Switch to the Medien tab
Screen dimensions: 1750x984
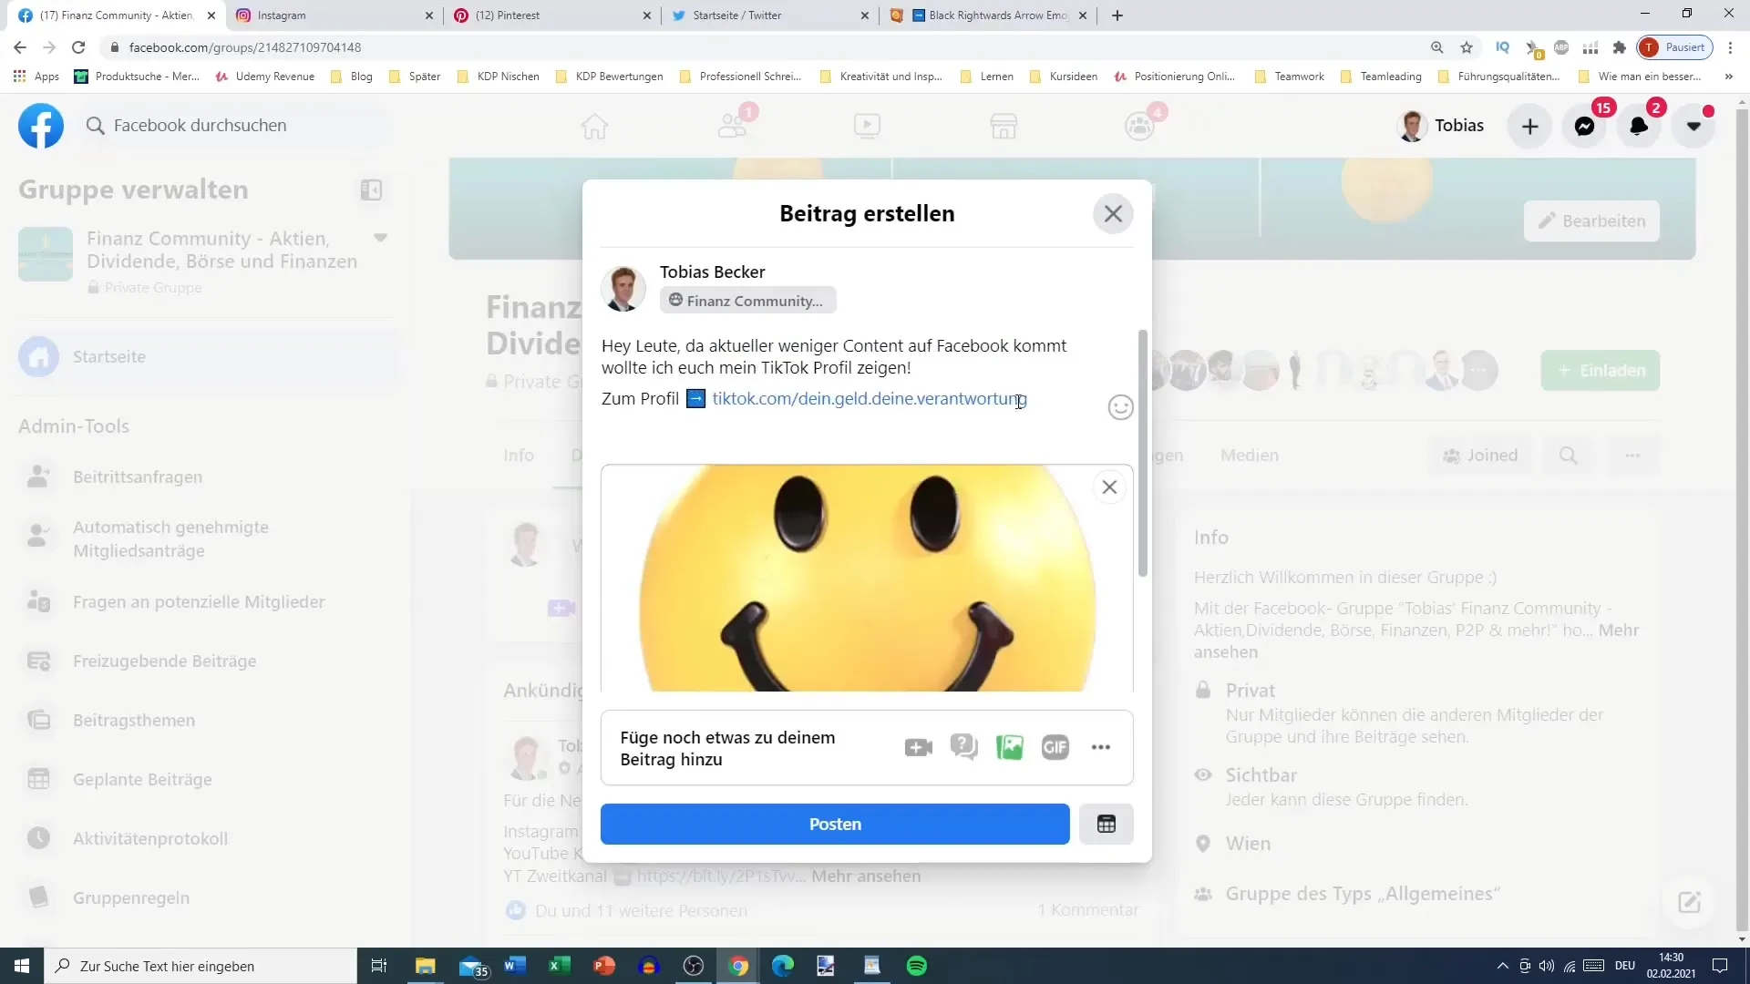1250,456
